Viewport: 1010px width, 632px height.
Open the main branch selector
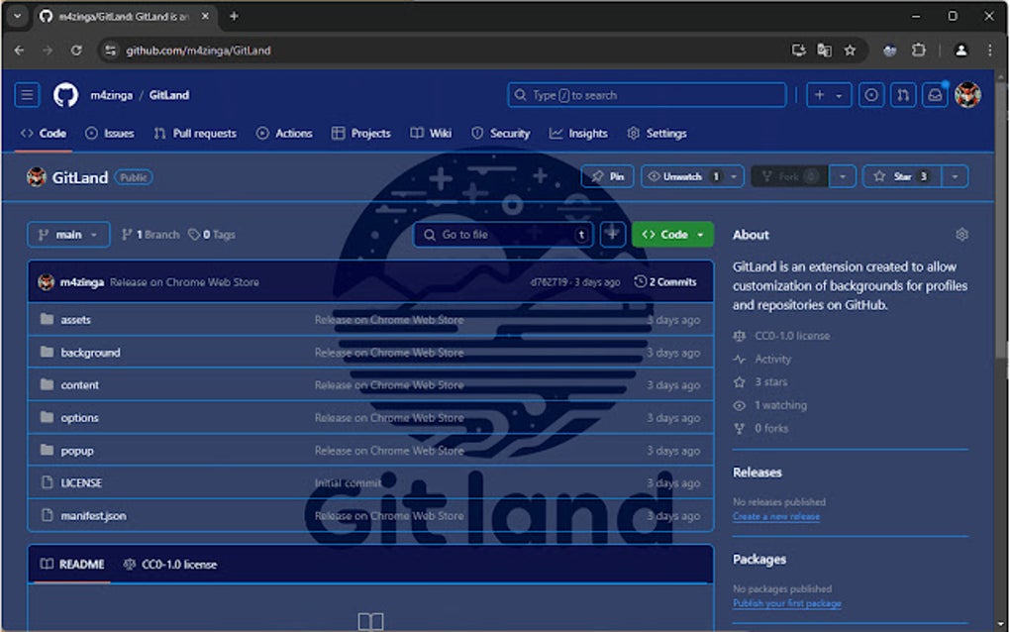(67, 234)
